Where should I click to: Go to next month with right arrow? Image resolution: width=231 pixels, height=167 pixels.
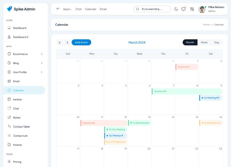(x=67, y=43)
